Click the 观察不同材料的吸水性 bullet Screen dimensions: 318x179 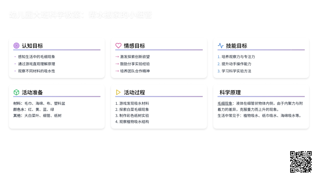point(36,71)
